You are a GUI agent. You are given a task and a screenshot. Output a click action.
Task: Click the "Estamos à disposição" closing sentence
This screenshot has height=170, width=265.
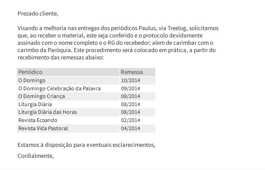pos(86,145)
